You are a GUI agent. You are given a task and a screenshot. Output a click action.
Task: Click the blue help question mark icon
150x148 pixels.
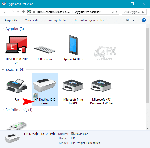point(144,20)
